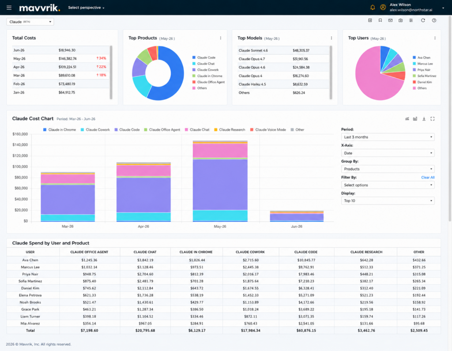This screenshot has height=351, width=452.
Task: Open the Top Products card kebab menu
Action: coord(221,38)
